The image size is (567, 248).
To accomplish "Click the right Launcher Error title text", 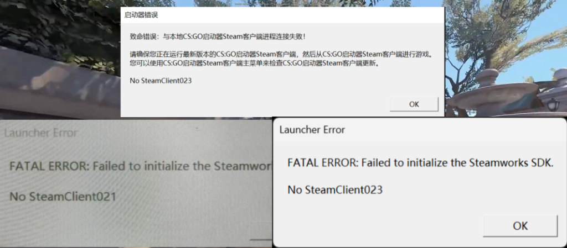I will coord(312,129).
